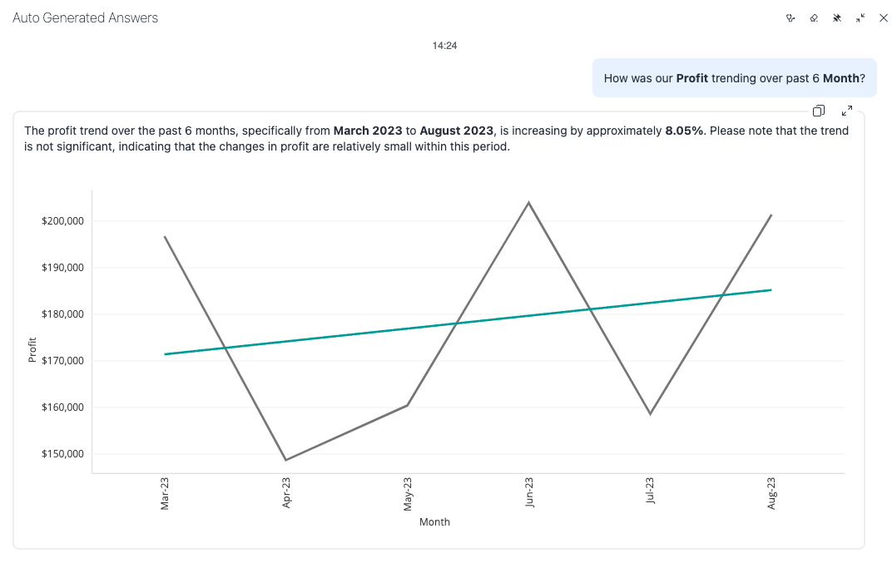Viewport: 892px width, 563px height.
Task: Collapse the panel with the inward arrows icon
Action: pos(860,18)
